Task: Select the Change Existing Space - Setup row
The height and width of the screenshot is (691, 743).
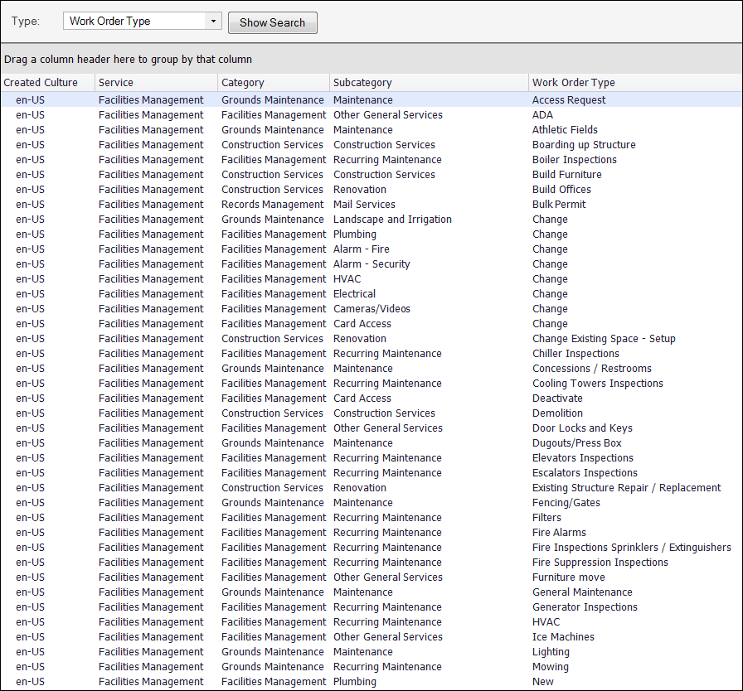Action: point(604,339)
